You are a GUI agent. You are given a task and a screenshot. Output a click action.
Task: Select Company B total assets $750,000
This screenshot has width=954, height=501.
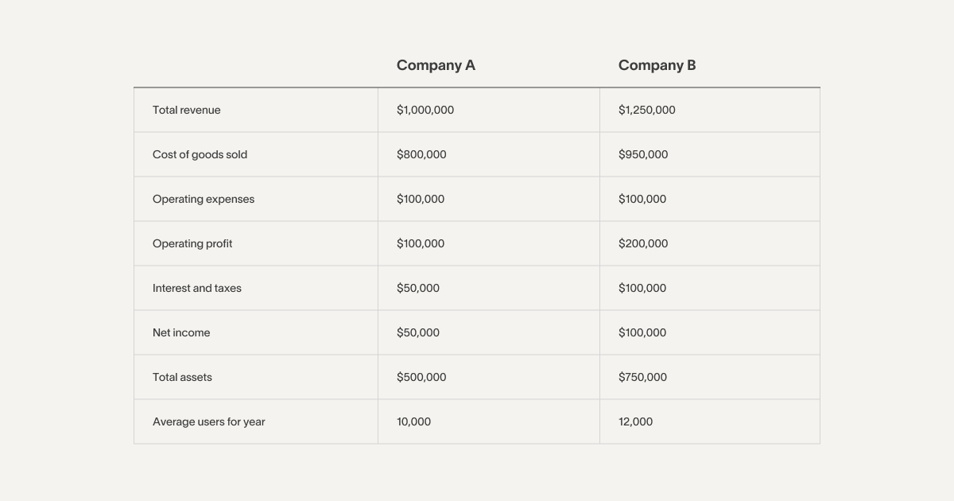coord(642,377)
